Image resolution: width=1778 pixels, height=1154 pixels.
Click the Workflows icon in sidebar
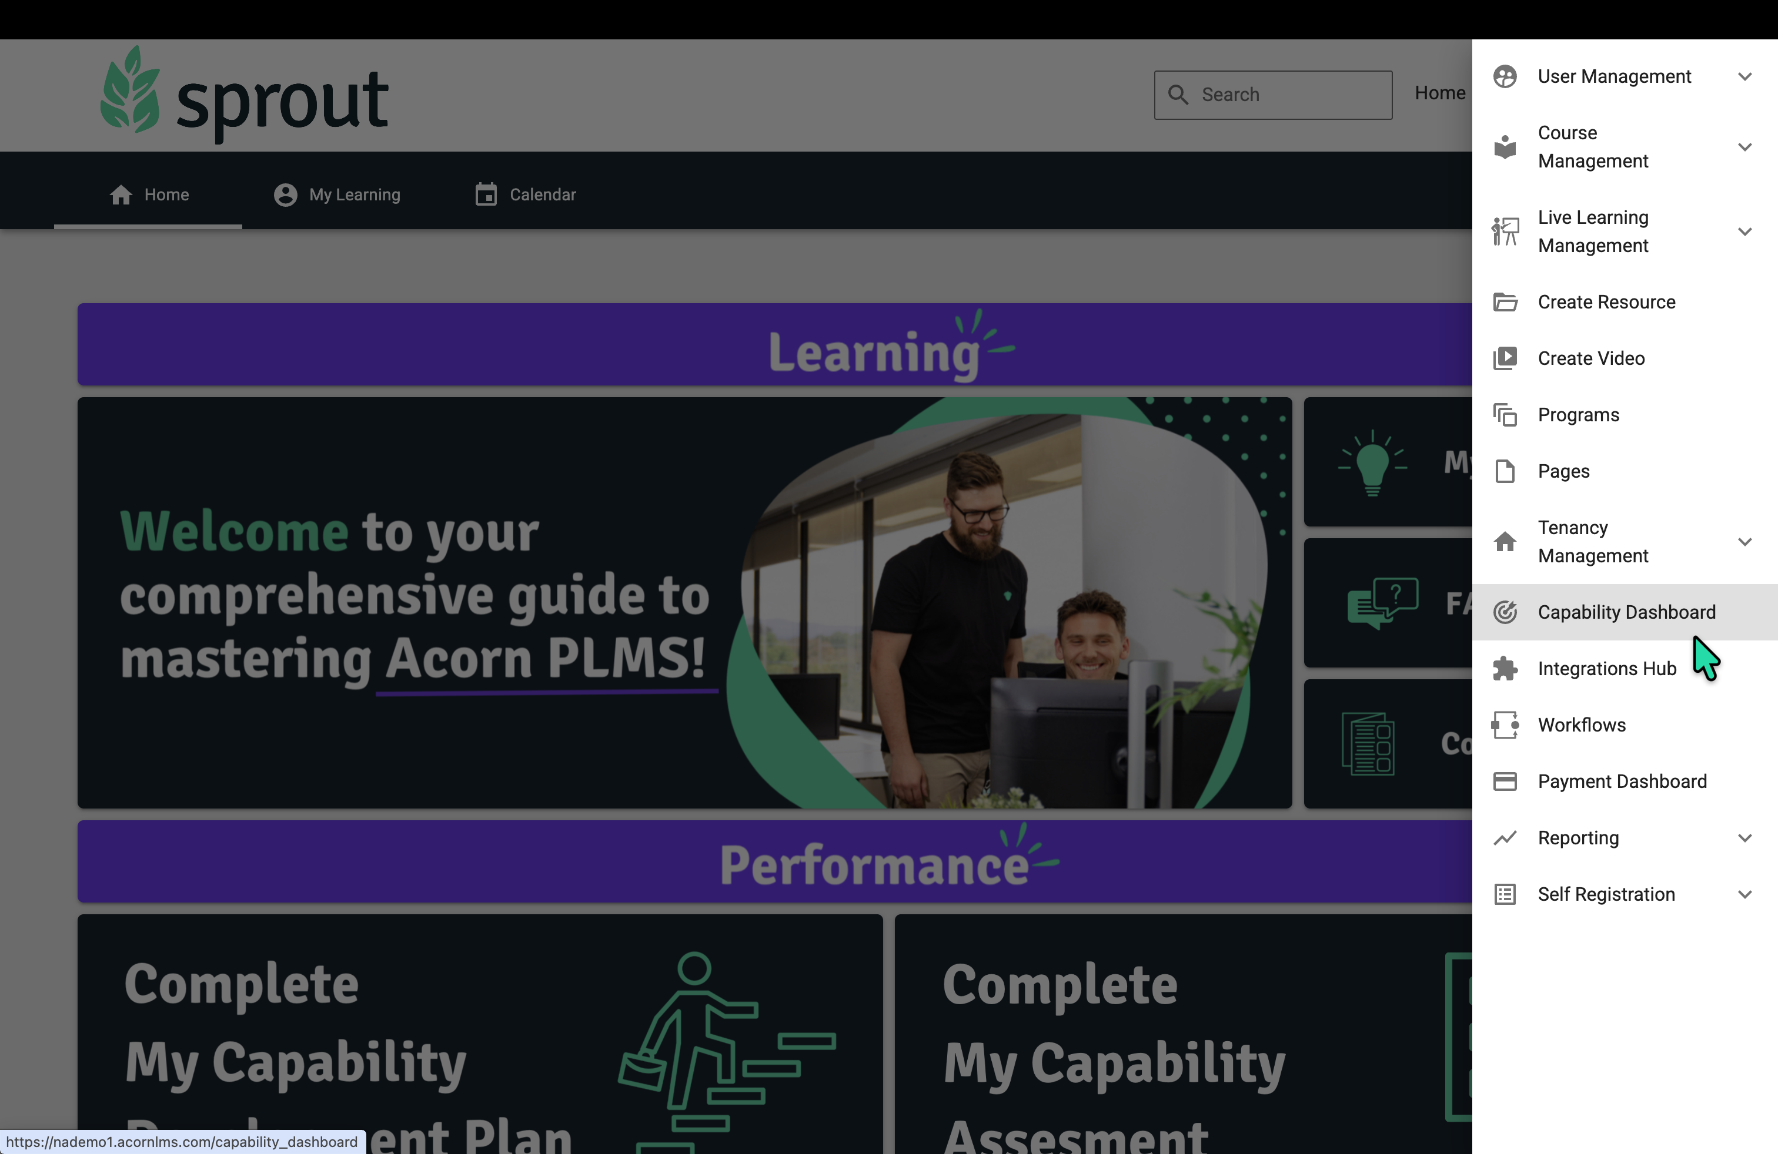1505,725
